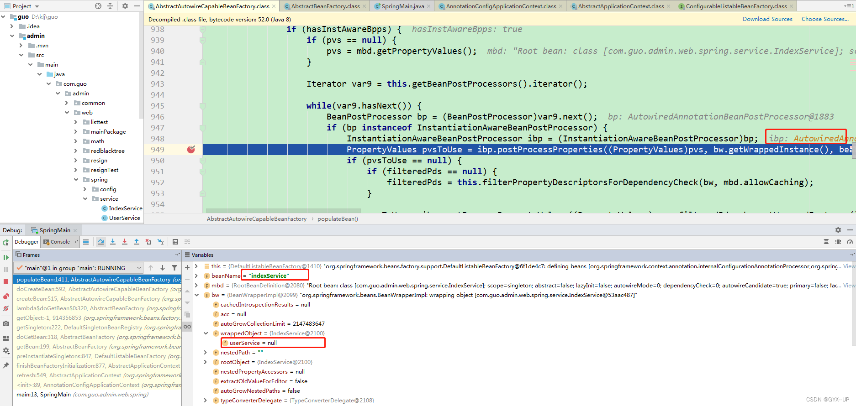This screenshot has height=406, width=856.
Task: Add new watch plus icon
Action: [x=187, y=267]
